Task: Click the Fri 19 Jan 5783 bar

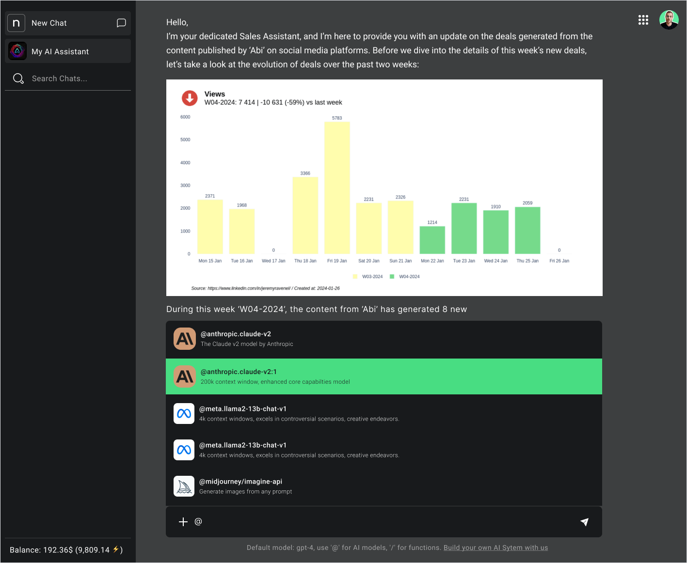Action: point(337,188)
